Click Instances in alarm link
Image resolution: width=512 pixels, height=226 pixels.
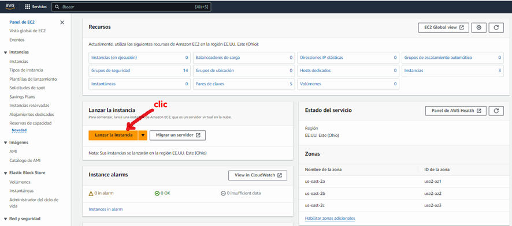click(106, 209)
